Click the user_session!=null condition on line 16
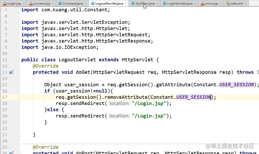This screenshot has width=259, height=154. click(81, 91)
